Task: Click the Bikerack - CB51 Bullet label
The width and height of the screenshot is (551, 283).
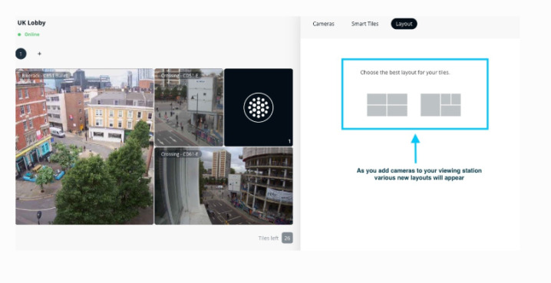Action: pos(45,75)
